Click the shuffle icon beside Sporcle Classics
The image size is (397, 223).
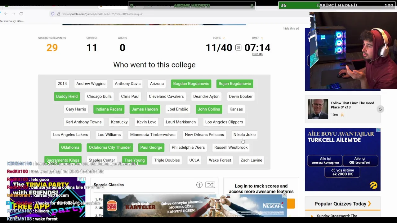tap(210, 185)
